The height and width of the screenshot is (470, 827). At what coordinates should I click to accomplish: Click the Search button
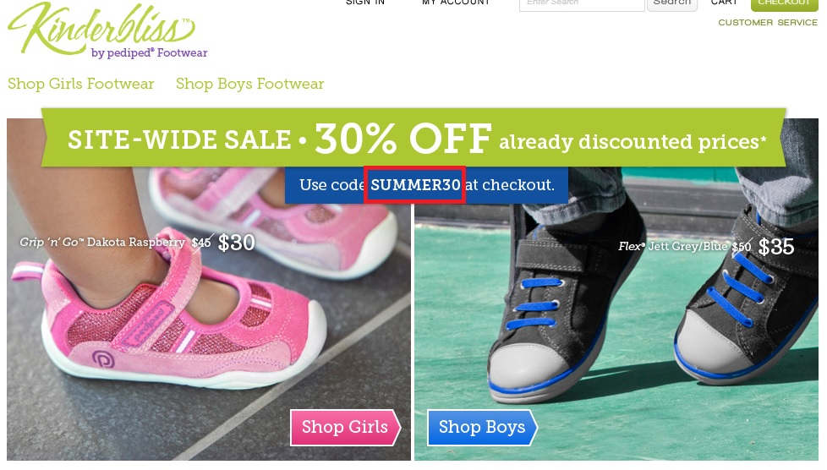point(672,4)
